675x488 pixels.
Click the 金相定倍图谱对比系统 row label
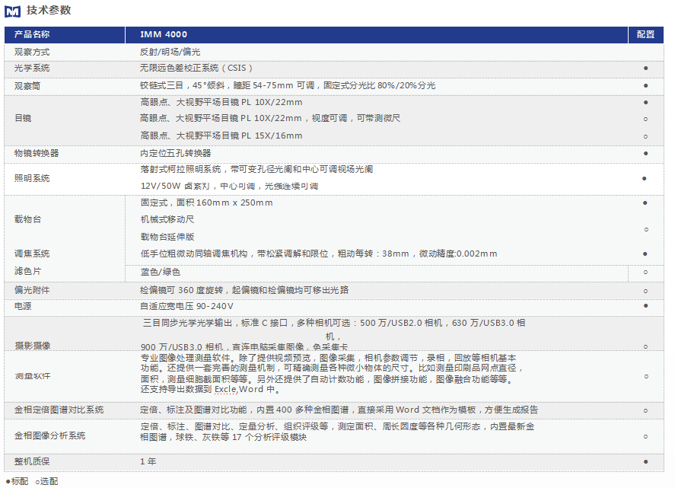[59, 410]
